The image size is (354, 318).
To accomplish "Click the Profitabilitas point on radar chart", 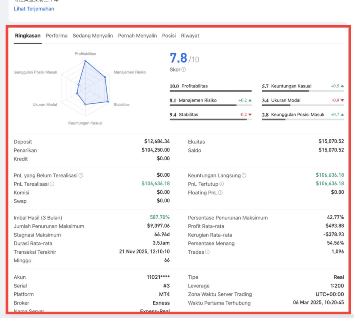I will 85,61.
